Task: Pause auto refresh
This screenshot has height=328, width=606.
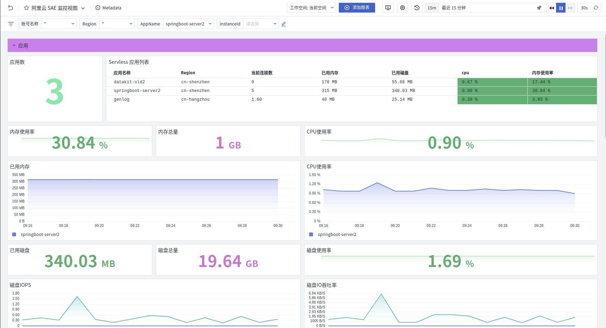Action: click(x=561, y=8)
